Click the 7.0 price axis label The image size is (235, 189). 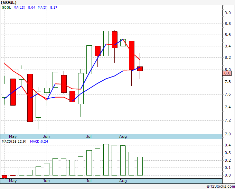point(227,134)
